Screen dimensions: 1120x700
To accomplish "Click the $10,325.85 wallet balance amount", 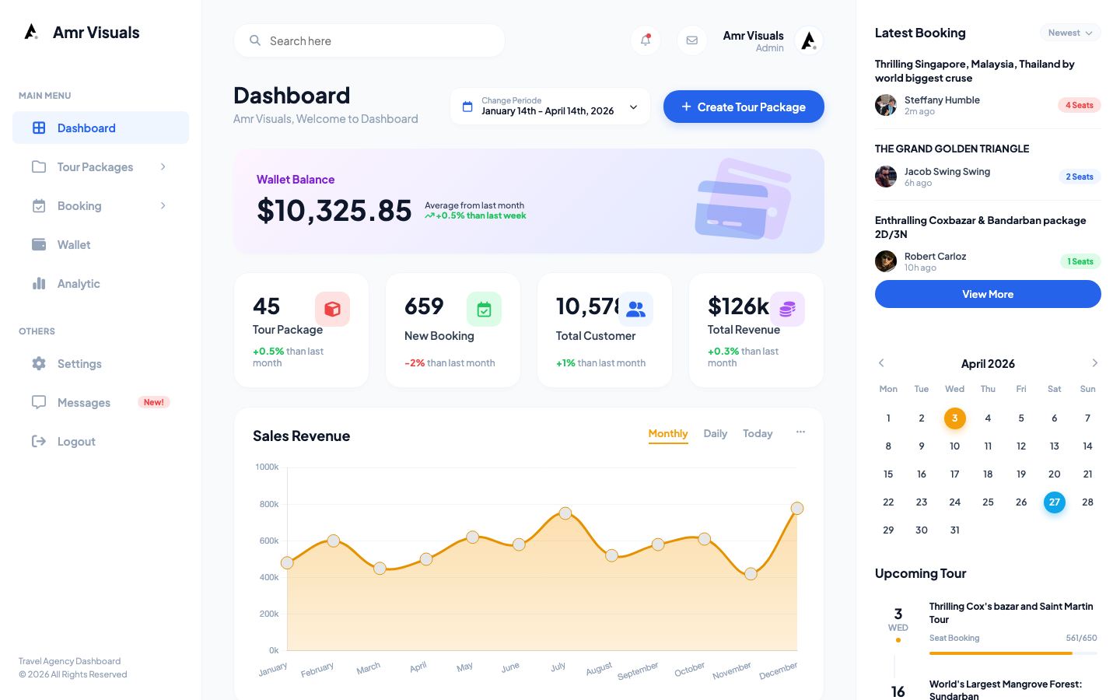I will click(334, 211).
